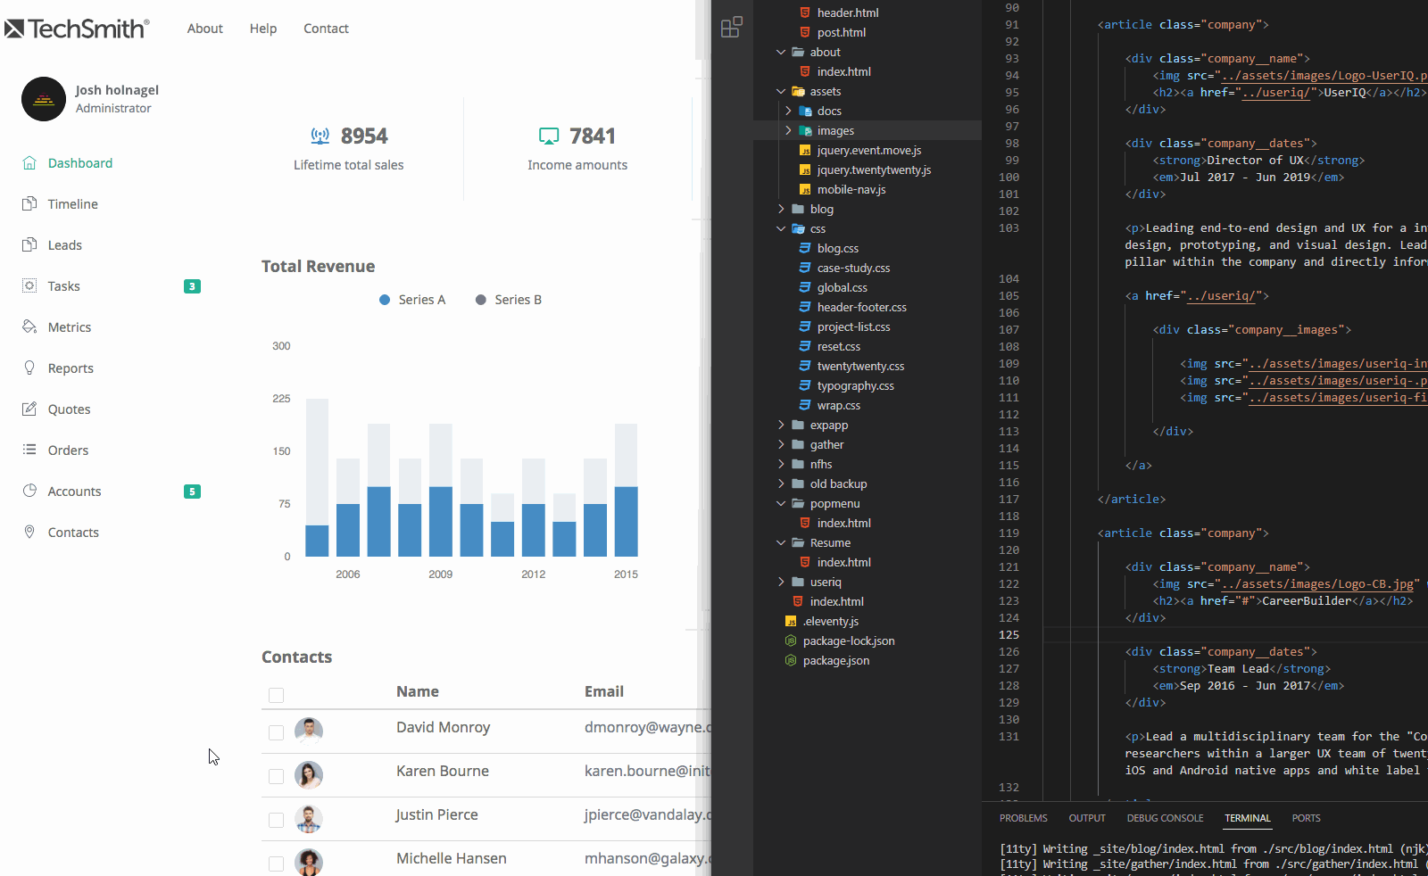
Task: Open the Extensions icon in activity bar
Action: point(731,27)
